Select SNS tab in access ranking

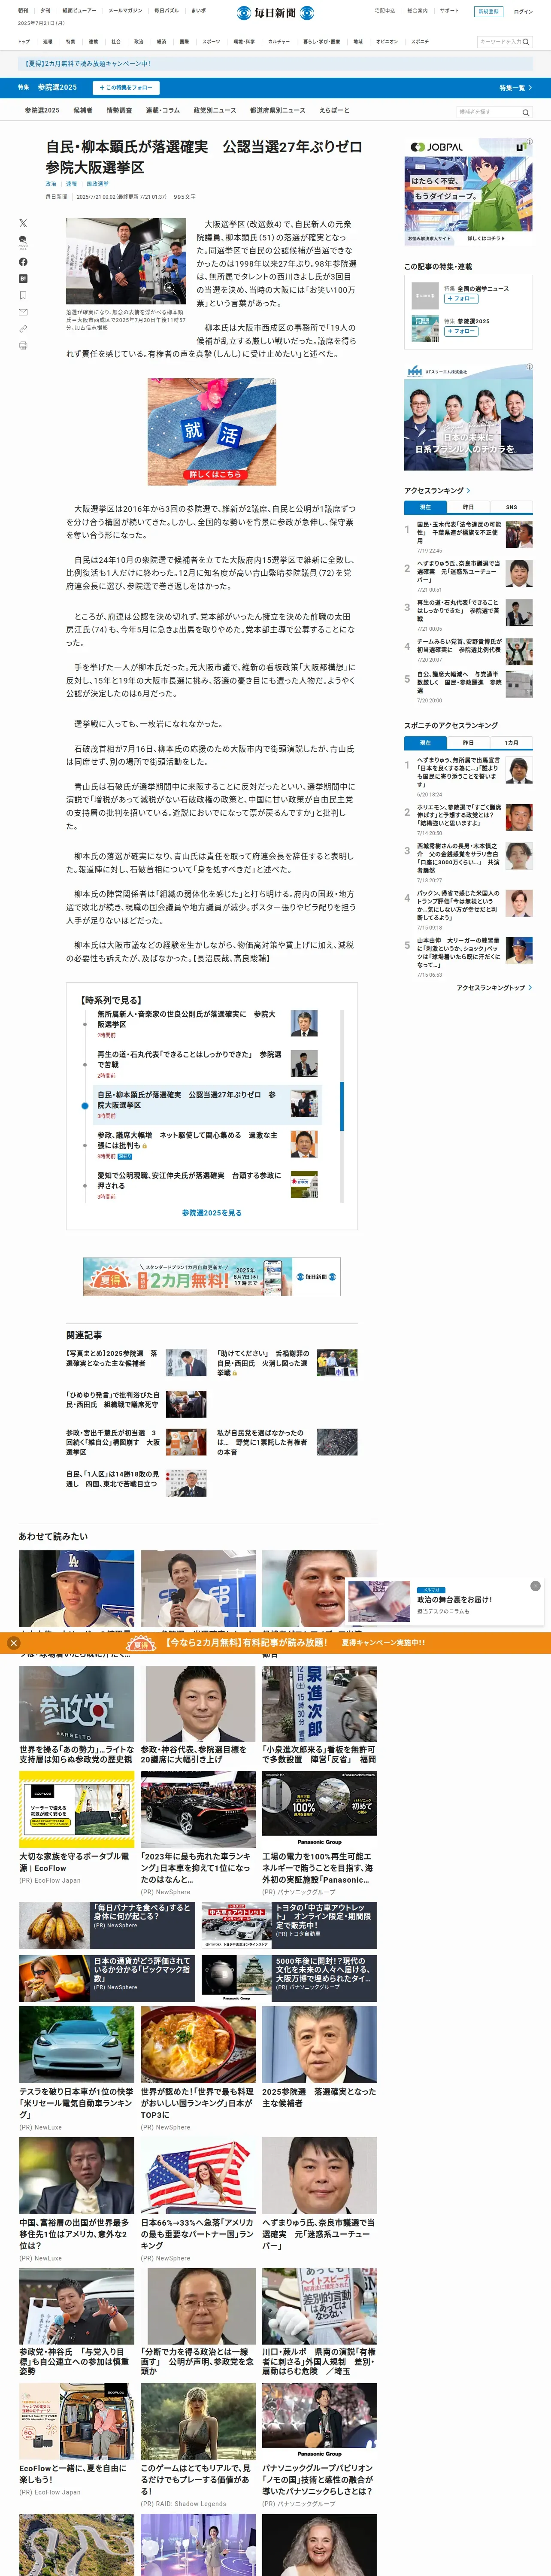coord(511,507)
